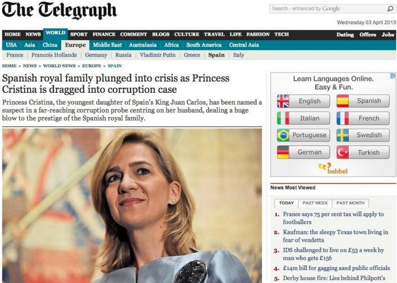Open the Vladimir Putin topic link
397x283 pixels.
click(158, 55)
